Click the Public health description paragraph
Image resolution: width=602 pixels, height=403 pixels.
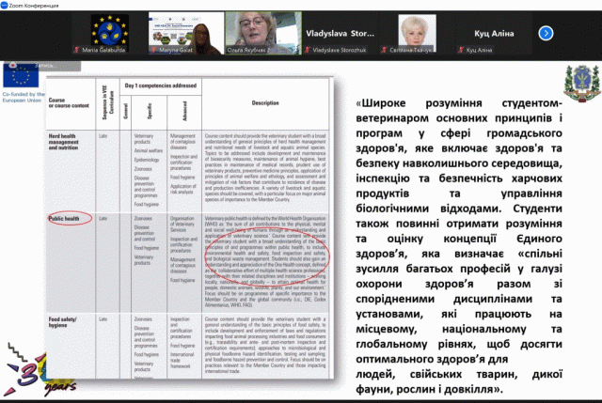tap(265, 262)
